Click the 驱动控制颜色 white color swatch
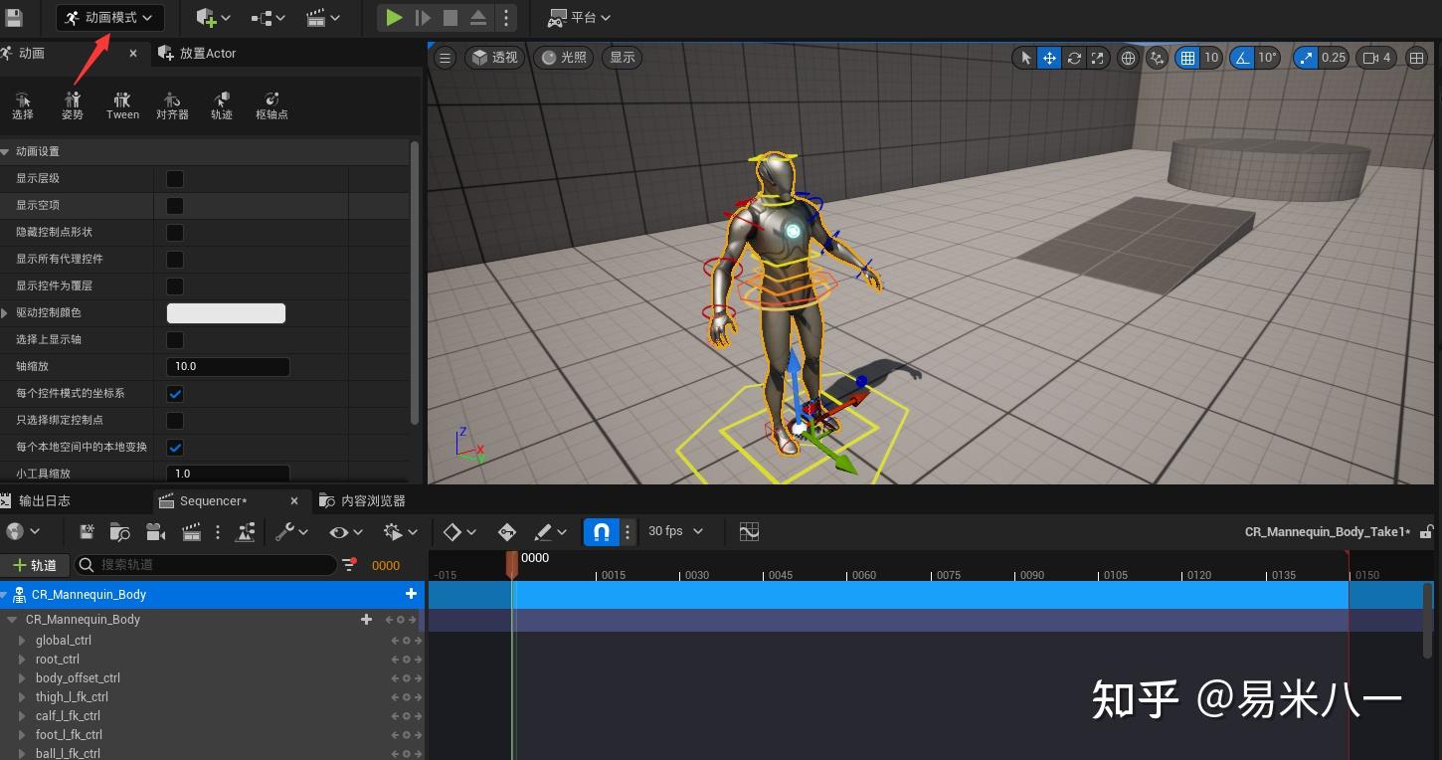The width and height of the screenshot is (1442, 760). [x=226, y=313]
